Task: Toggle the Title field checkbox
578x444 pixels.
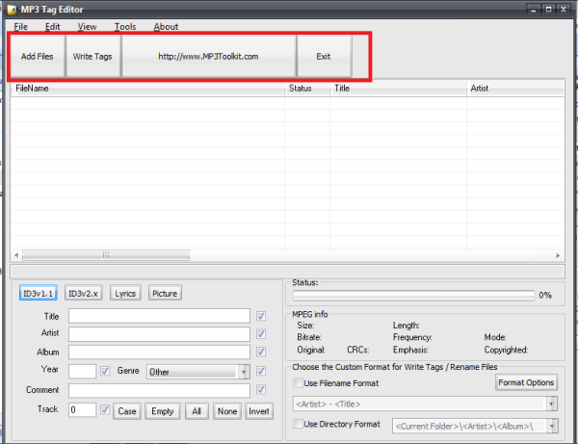Action: coord(261,316)
